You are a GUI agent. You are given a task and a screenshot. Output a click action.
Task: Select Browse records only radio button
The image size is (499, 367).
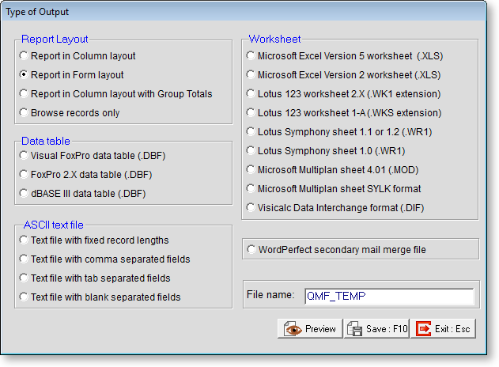coord(25,113)
